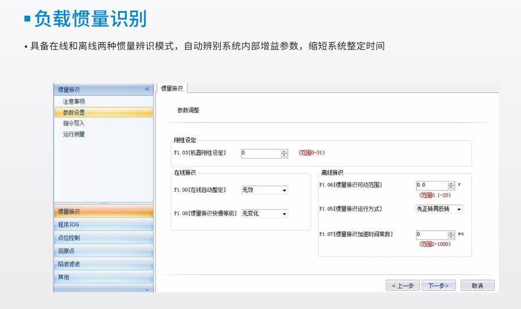Viewport: 521px width, 309px height.
Task: Click the 下一步 next button
Action: coord(438,286)
